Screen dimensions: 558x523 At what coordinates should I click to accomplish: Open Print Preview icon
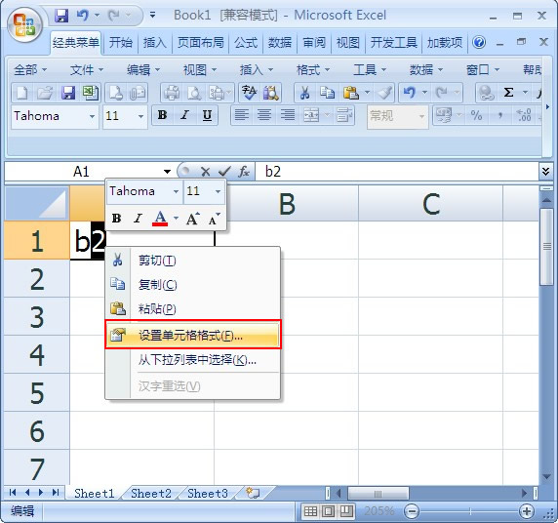pos(194,93)
